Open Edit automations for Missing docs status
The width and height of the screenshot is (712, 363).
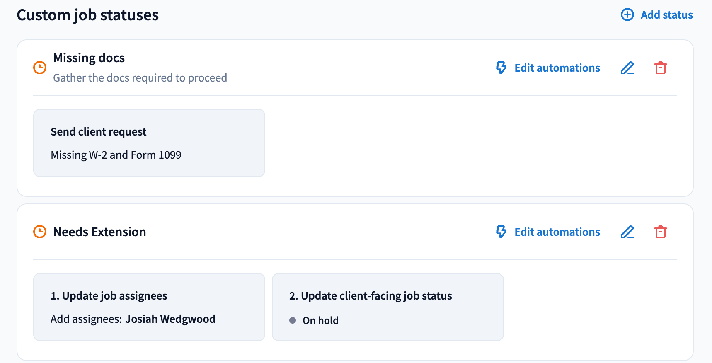[x=557, y=68]
